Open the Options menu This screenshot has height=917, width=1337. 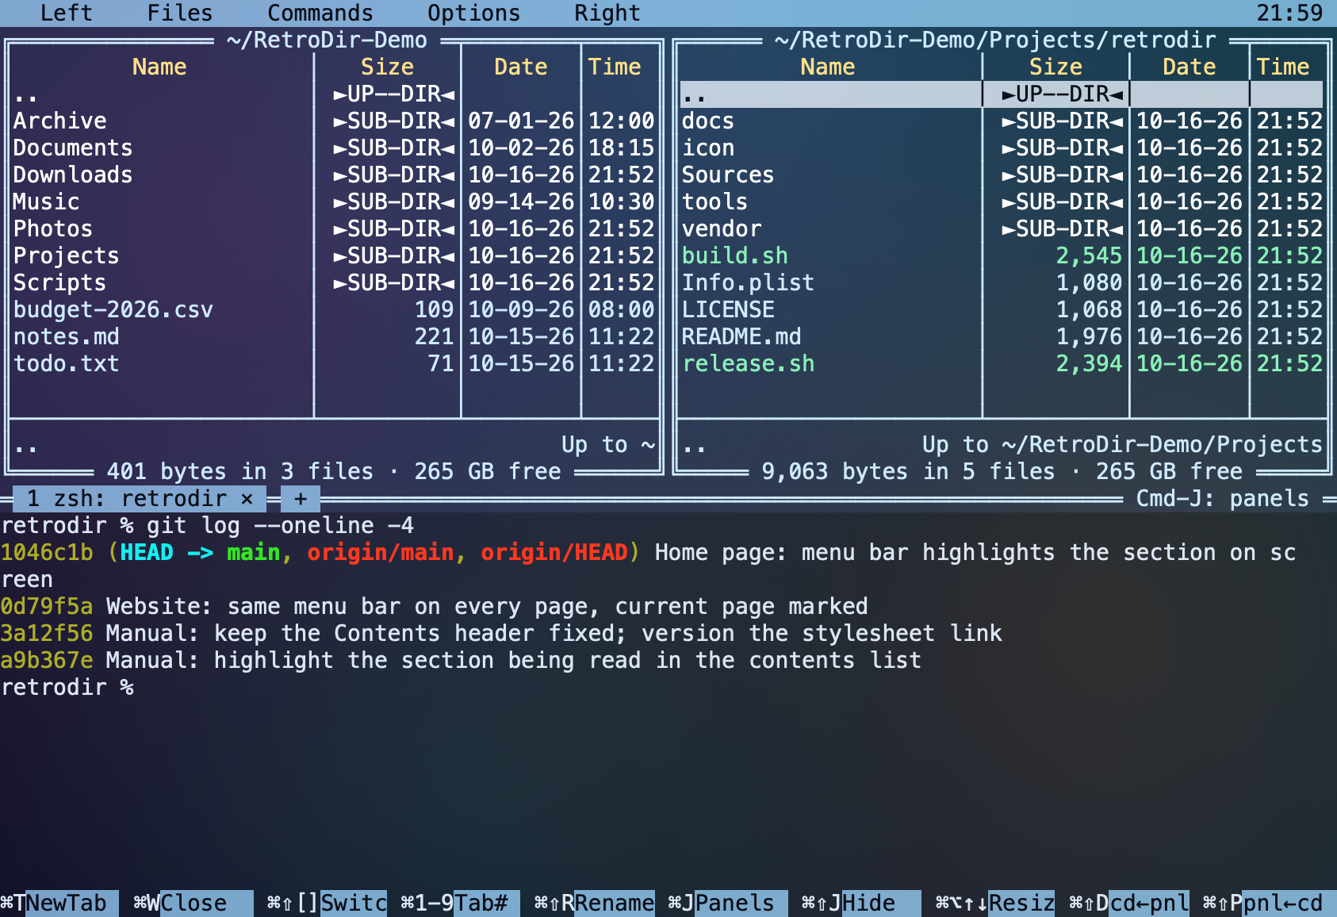coord(474,13)
